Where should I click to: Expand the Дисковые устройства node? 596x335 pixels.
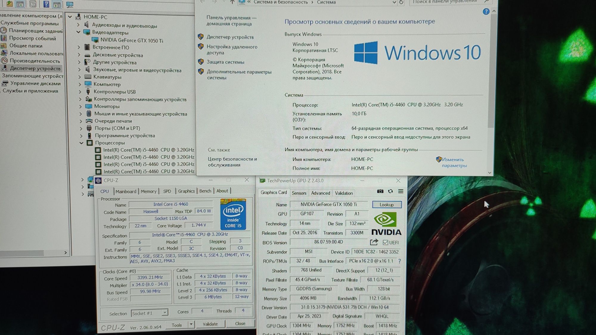tap(79, 55)
